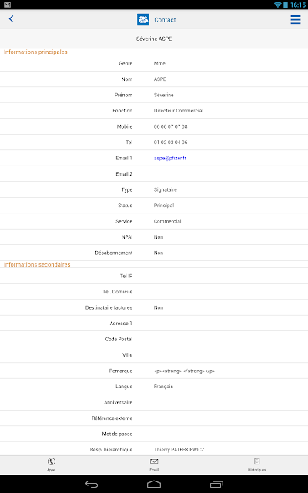Select the Fonction Directeur Commercial row
This screenshot has width=308, height=493.
[x=154, y=111]
